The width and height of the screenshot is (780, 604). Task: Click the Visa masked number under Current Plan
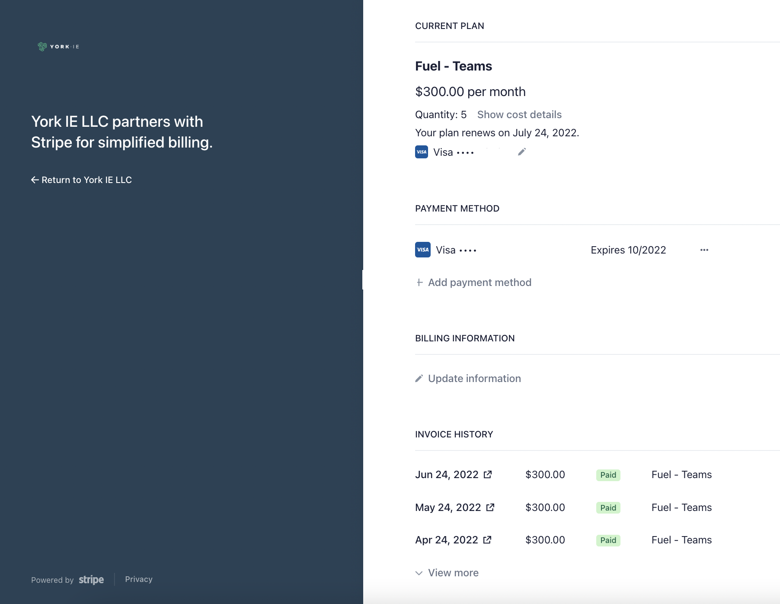tap(454, 152)
